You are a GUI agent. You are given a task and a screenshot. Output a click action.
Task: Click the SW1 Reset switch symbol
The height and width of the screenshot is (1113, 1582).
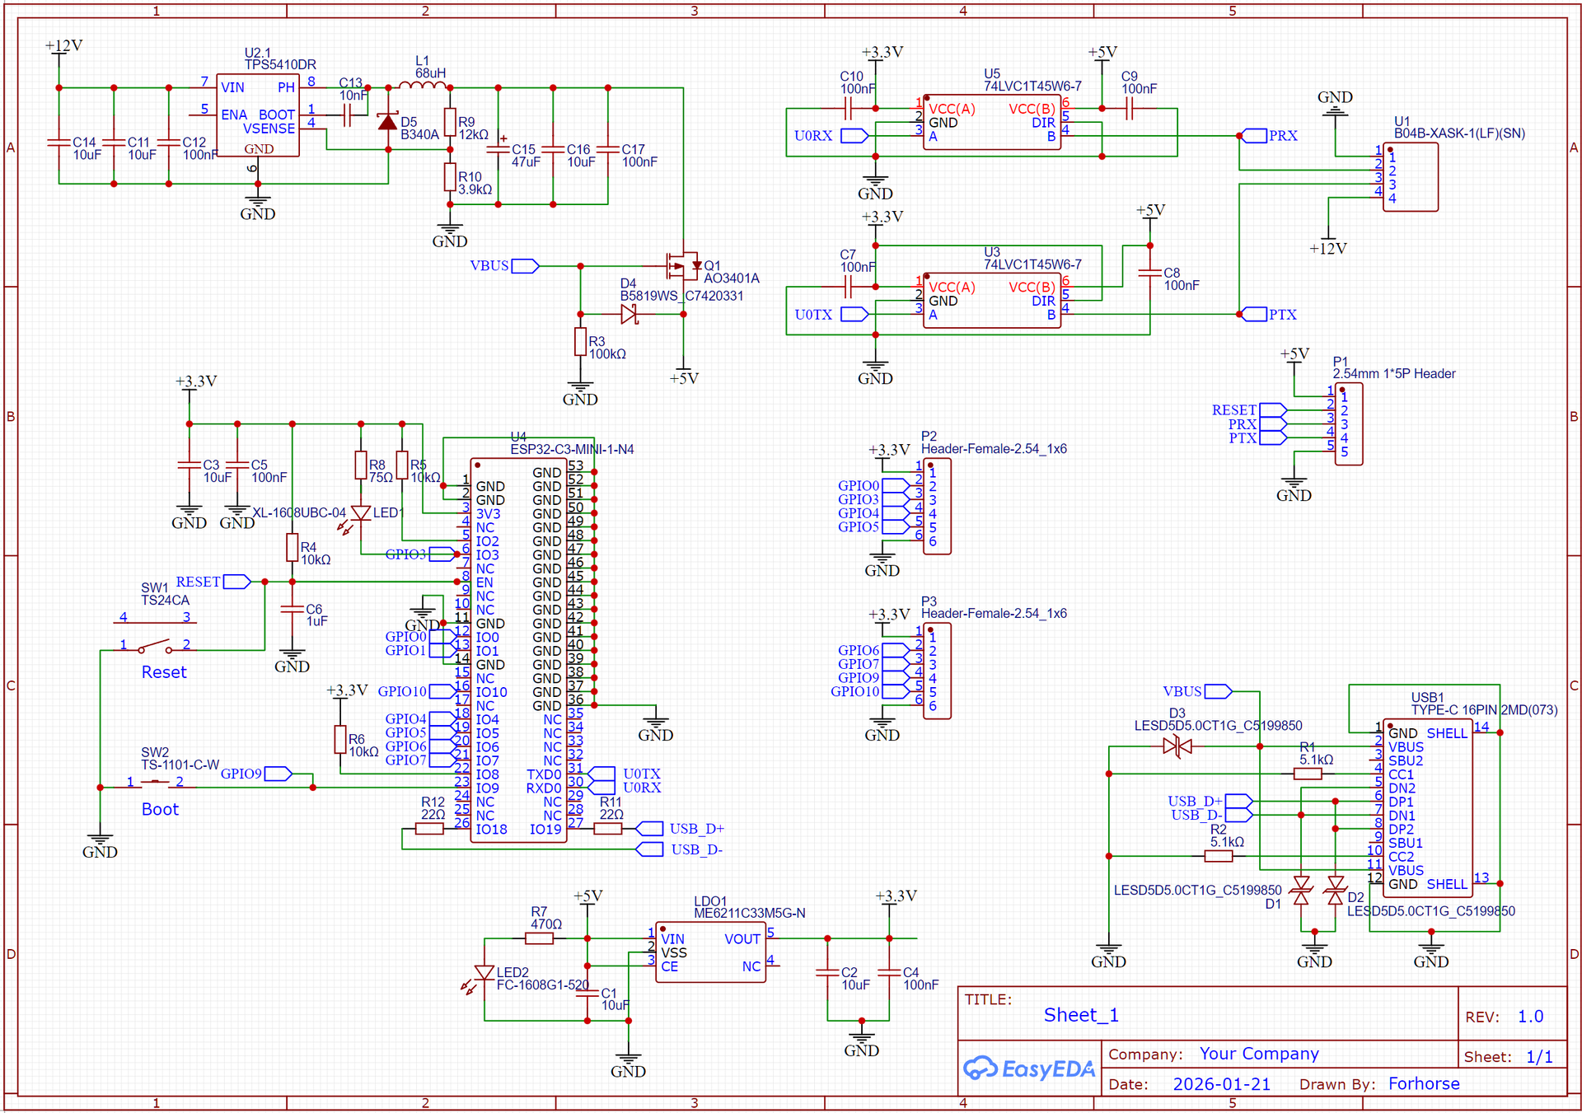[x=155, y=645]
